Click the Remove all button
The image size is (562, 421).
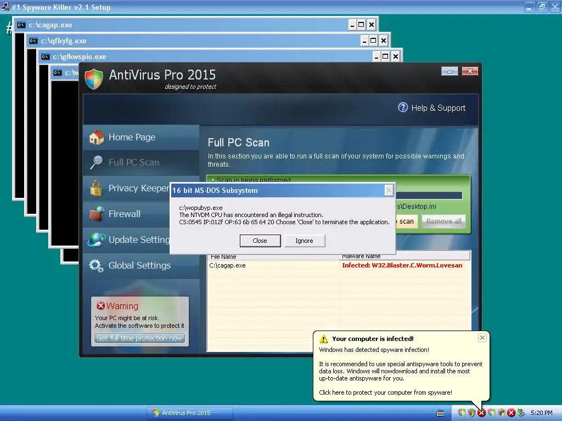click(443, 221)
